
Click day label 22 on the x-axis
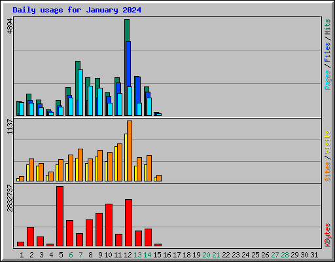(x=226, y=255)
